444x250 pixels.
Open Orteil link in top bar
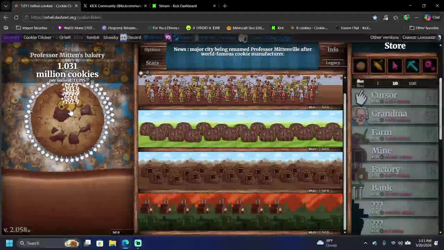click(65, 37)
